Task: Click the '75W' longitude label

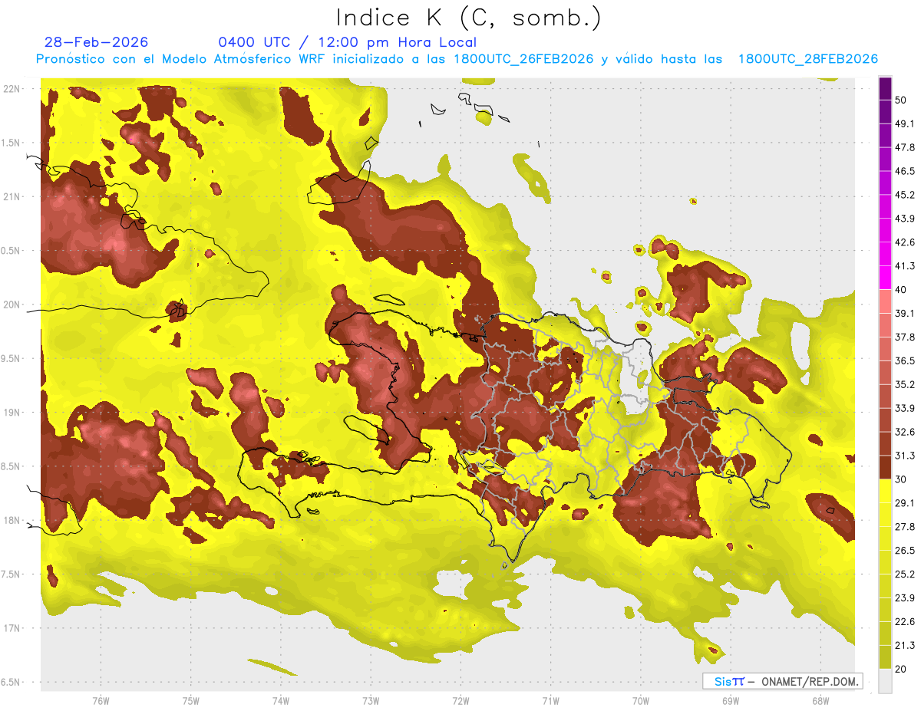Action: pos(190,701)
